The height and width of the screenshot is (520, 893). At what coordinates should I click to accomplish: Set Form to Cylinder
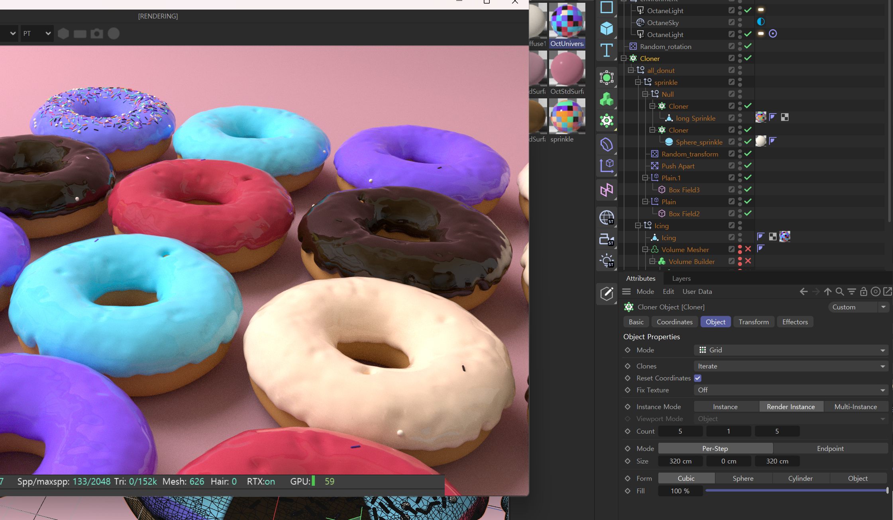tap(800, 478)
